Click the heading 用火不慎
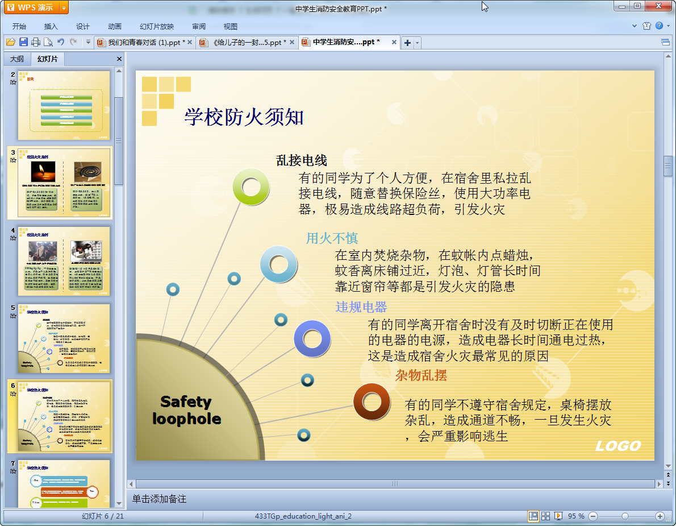This screenshot has height=526, width=676. [332, 238]
